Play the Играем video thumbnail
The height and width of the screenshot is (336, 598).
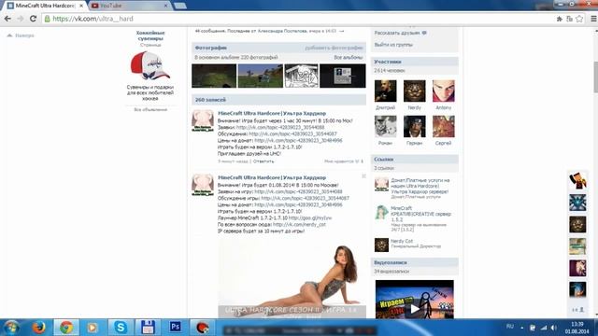pyautogui.click(x=415, y=300)
